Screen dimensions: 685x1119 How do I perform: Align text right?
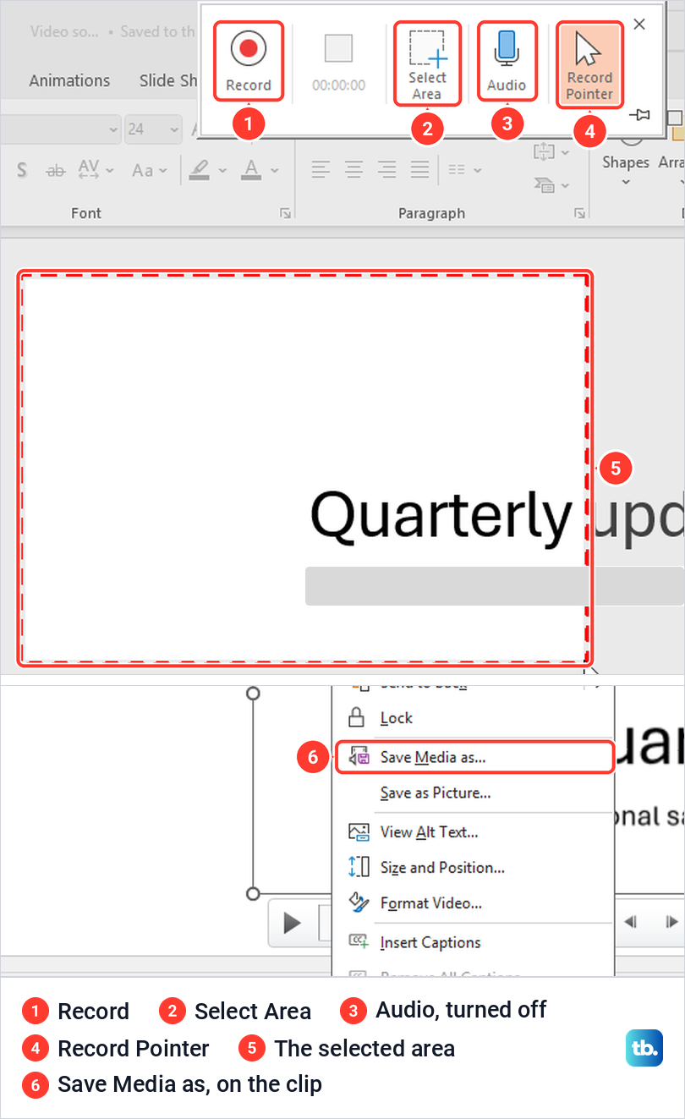[x=386, y=169]
